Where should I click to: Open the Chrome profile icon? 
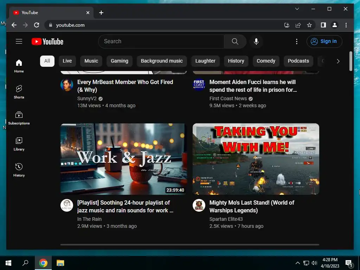335,25
